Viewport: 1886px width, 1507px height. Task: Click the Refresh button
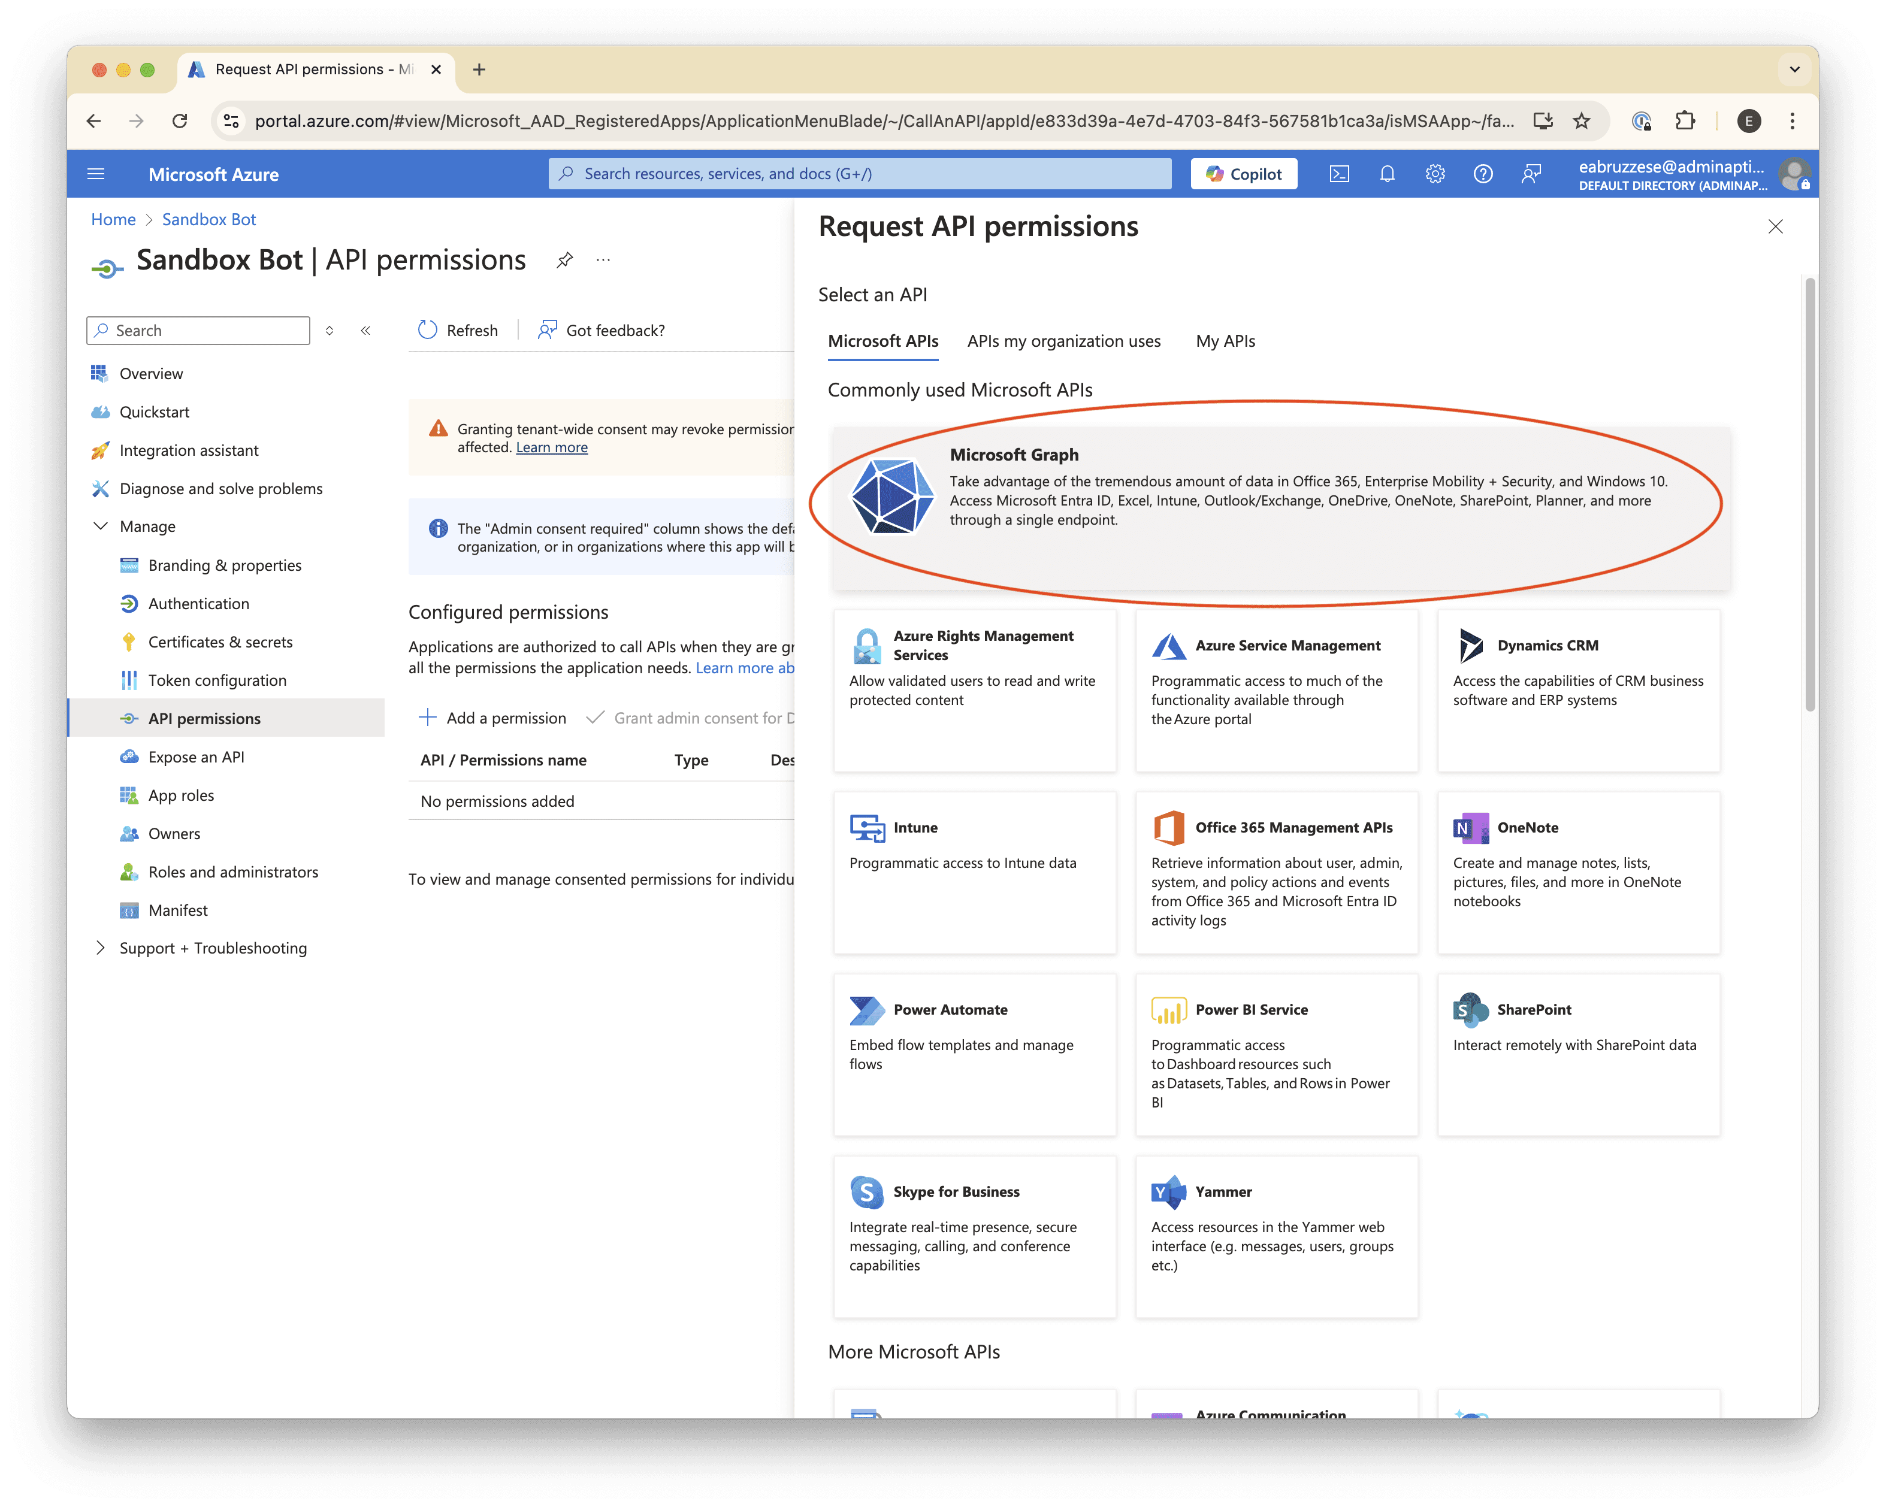[x=458, y=331]
